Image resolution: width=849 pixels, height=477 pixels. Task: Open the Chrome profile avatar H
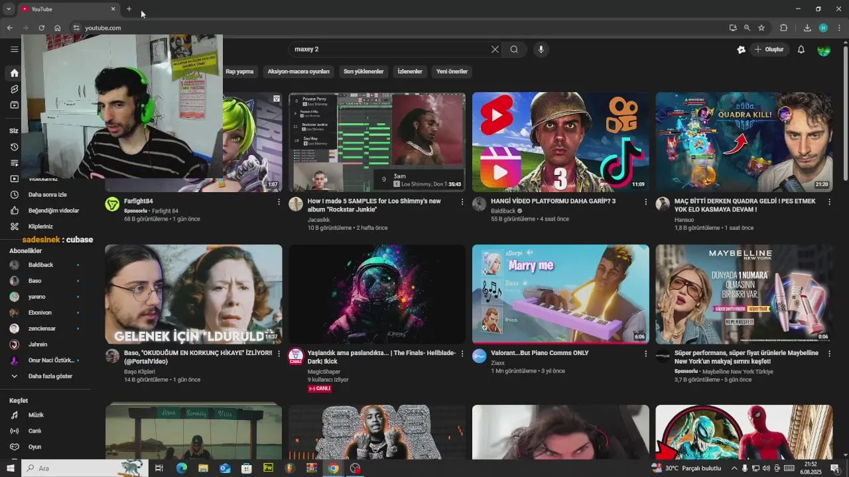pos(823,28)
